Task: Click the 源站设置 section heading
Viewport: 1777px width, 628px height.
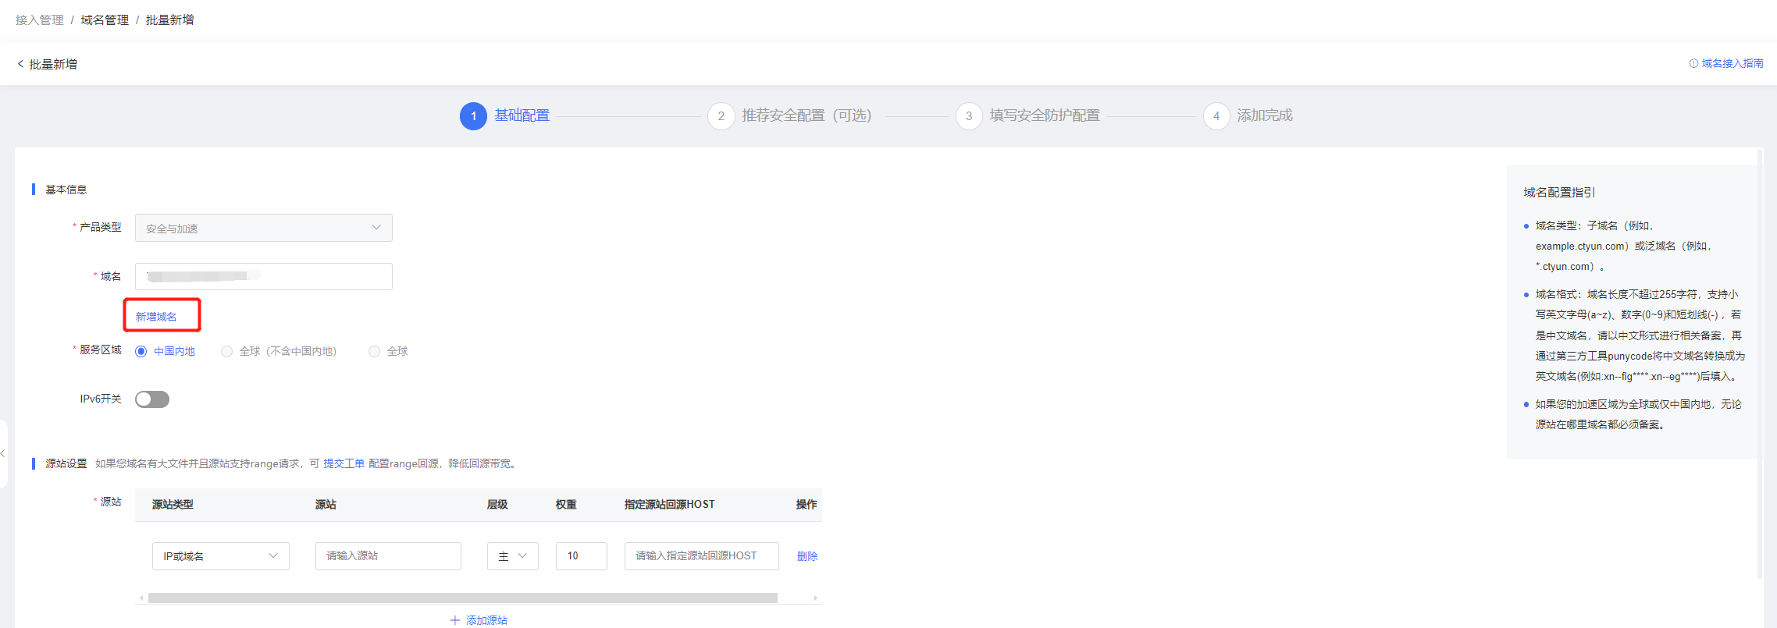Action: pos(66,463)
